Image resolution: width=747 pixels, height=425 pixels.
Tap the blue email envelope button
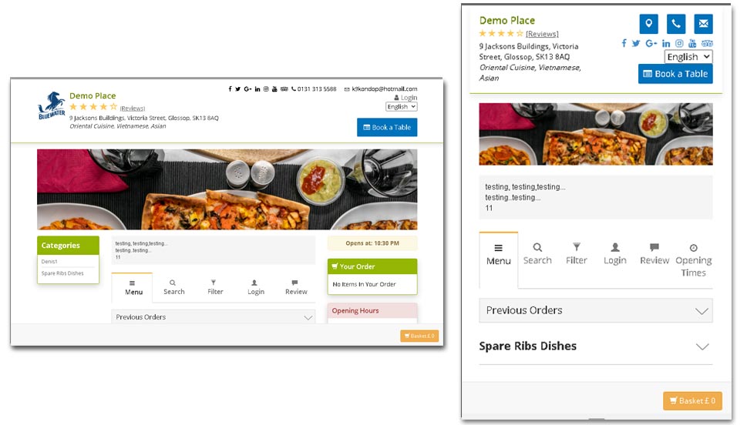click(x=704, y=24)
